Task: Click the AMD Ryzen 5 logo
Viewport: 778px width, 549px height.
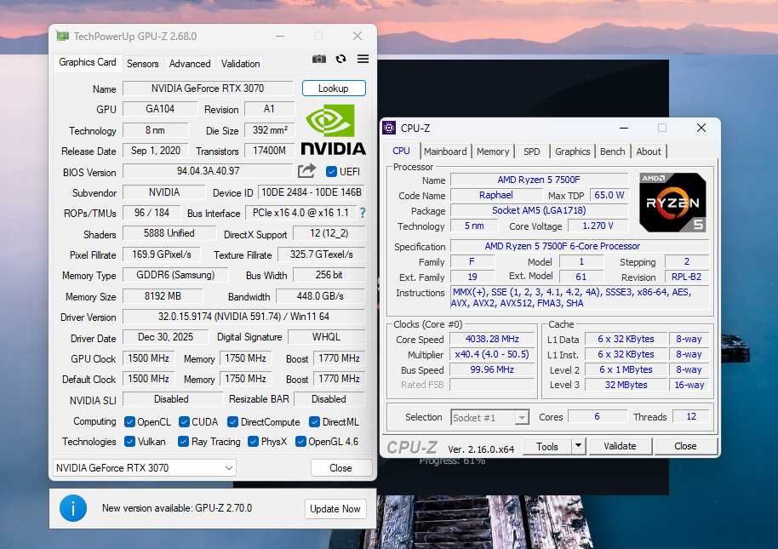Action: coord(672,203)
